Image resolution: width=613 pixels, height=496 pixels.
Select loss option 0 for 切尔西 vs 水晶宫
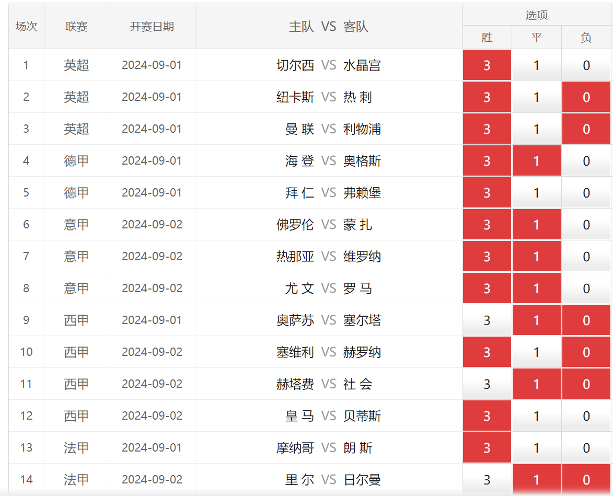point(586,65)
